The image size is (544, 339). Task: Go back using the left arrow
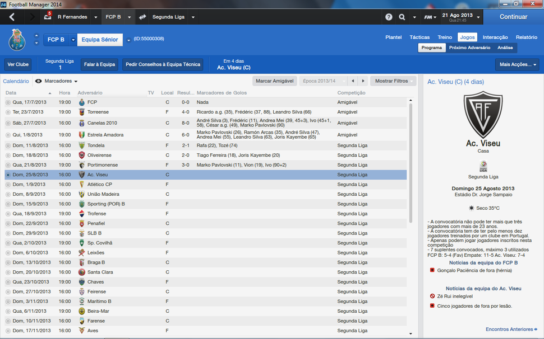click(12, 17)
